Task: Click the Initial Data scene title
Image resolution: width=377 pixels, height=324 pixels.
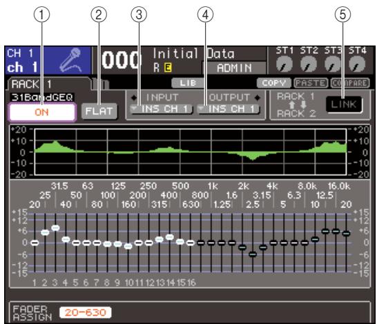Action: tap(193, 53)
